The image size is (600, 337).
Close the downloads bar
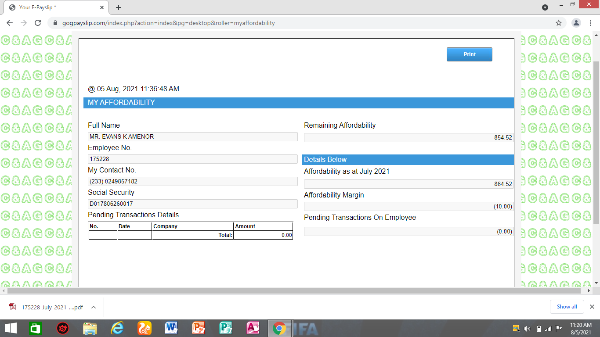[x=592, y=307]
